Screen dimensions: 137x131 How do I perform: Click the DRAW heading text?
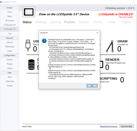122,41
